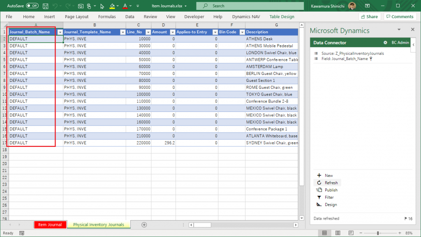The image size is (421, 237).
Task: Open Journal_Batch_Name filter dropdown
Action: [60, 32]
